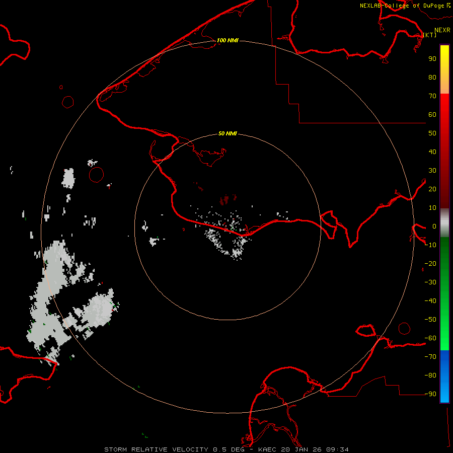Select the -20 value on velocity scale
The image size is (453, 453).
pyautogui.click(x=430, y=263)
